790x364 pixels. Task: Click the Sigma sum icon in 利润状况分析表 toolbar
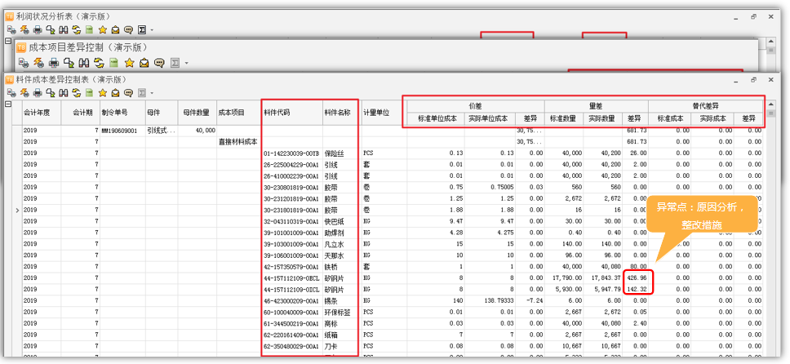(142, 29)
